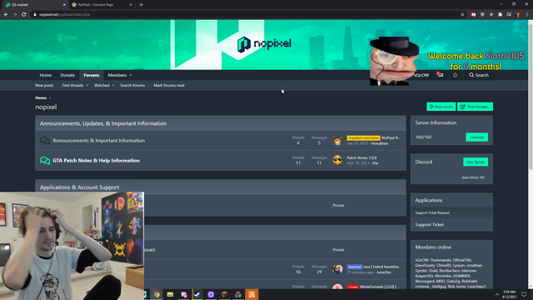Image resolution: width=533 pixels, height=300 pixels.
Task: Click the Post thread button
Action: coord(475,107)
